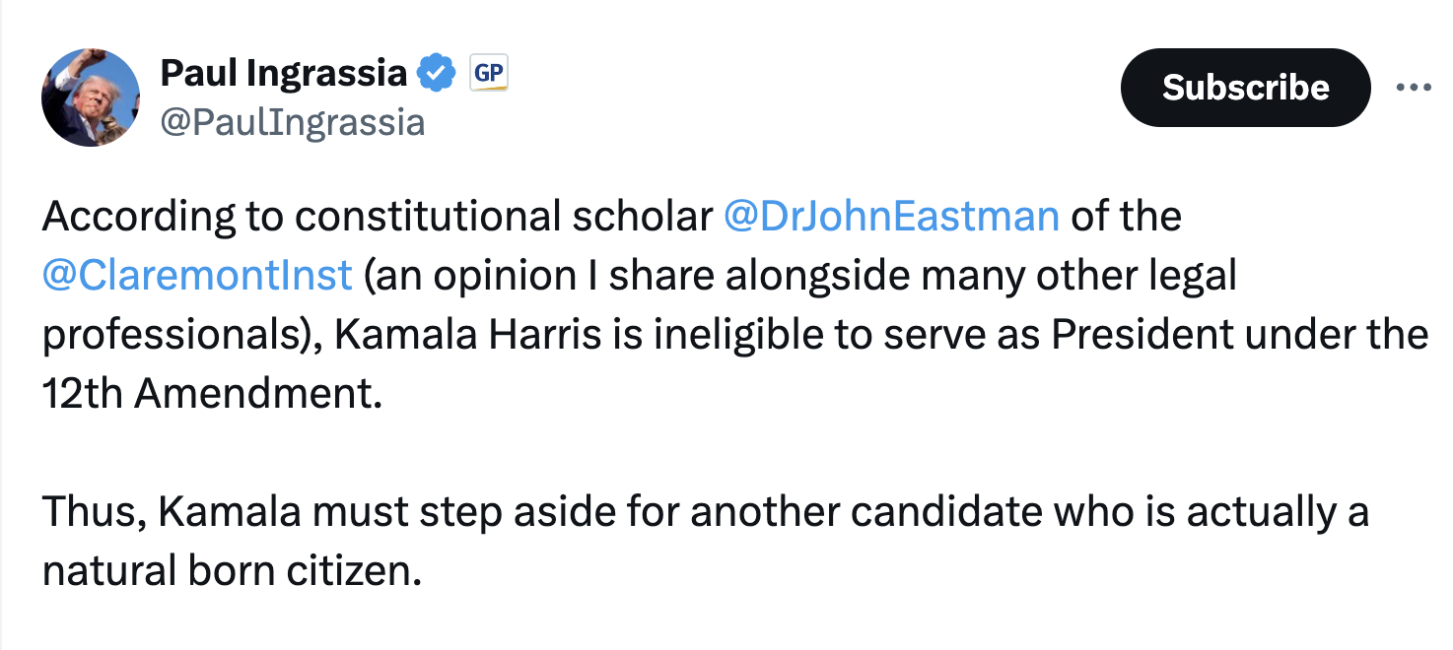The width and height of the screenshot is (1453, 650).
Task: Click the words "of the" after @DrJohnEastman
Action: pyautogui.click(x=1126, y=216)
